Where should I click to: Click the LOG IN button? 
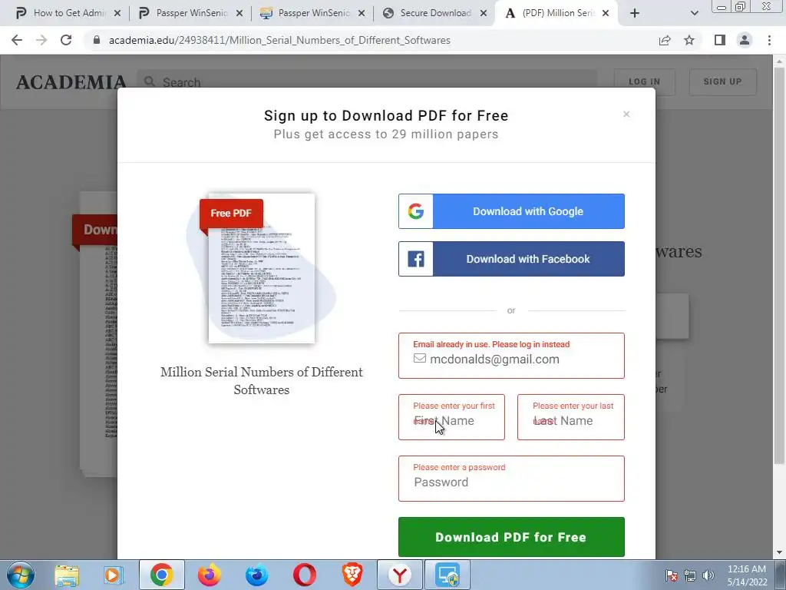coord(645,81)
